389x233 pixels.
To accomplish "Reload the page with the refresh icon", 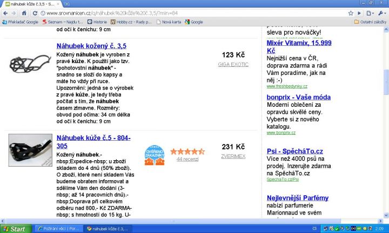I will (35, 13).
